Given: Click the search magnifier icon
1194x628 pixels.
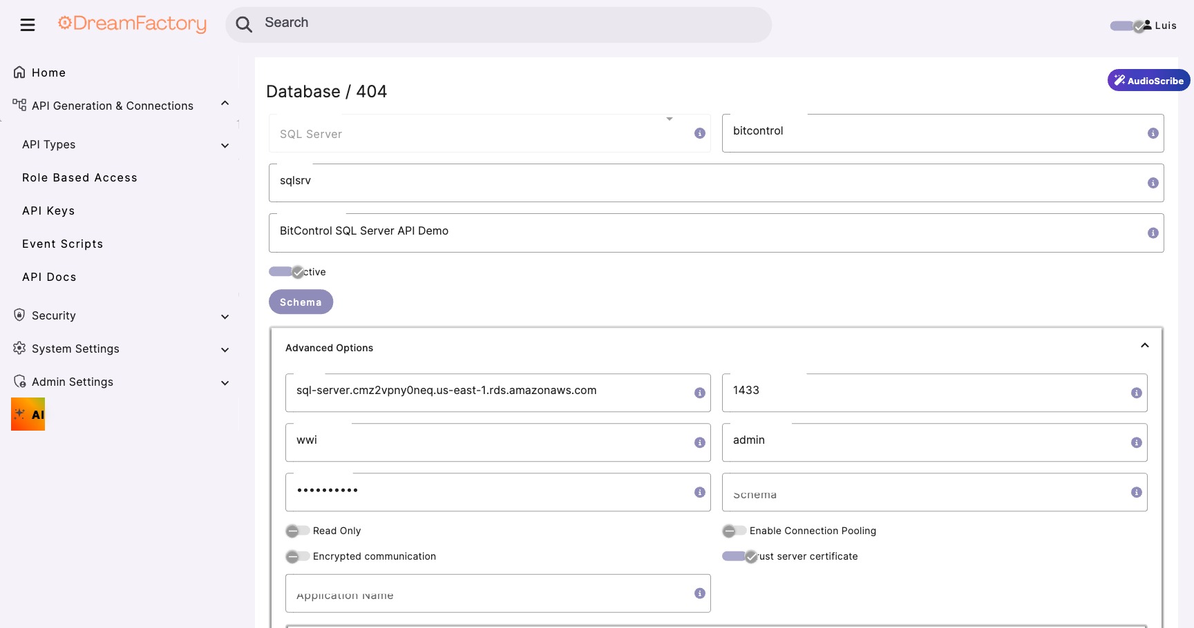Looking at the screenshot, I should pos(244,24).
